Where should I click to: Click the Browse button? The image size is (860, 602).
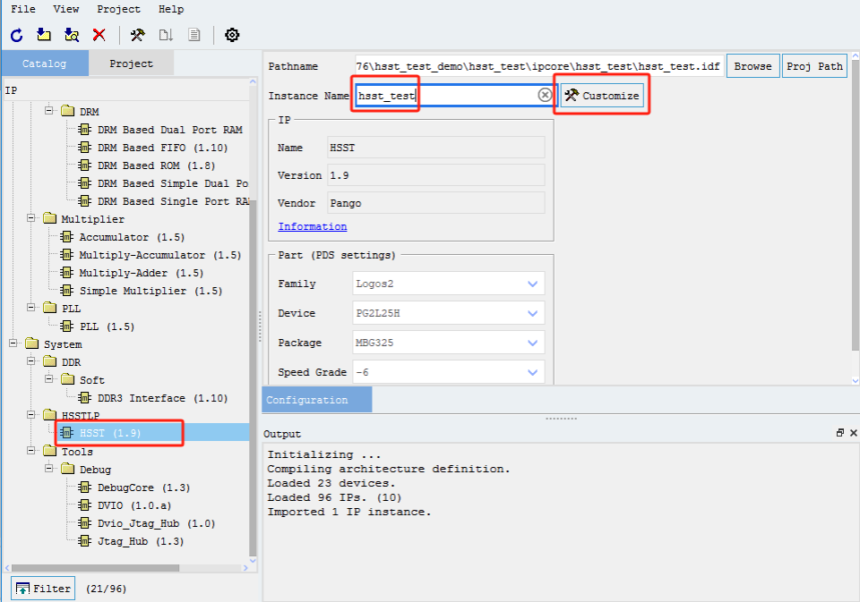click(x=753, y=66)
